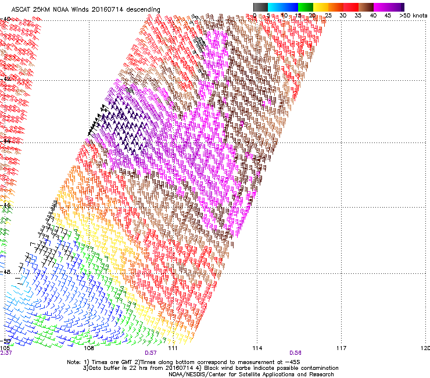Click the purple time stamp '0:58'
The height and width of the screenshot is (378, 430).
(x=295, y=353)
